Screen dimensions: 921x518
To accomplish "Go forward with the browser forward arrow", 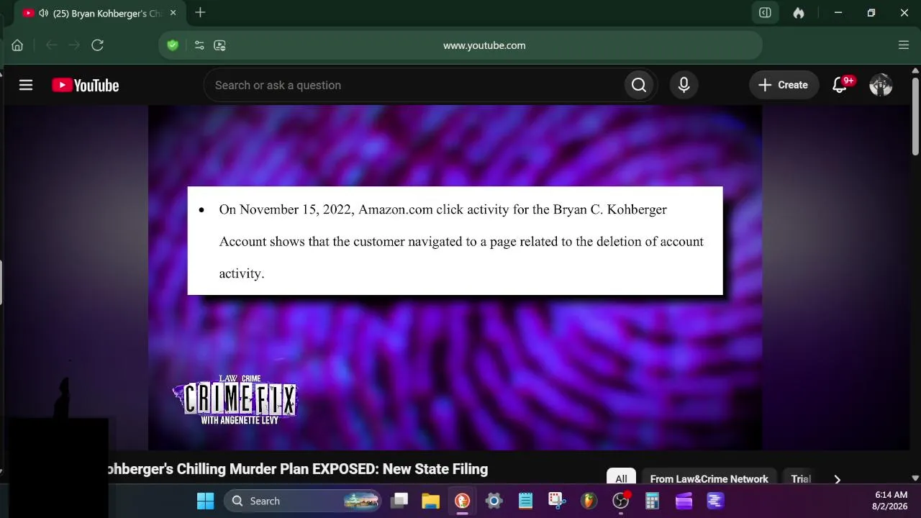I will (x=74, y=45).
